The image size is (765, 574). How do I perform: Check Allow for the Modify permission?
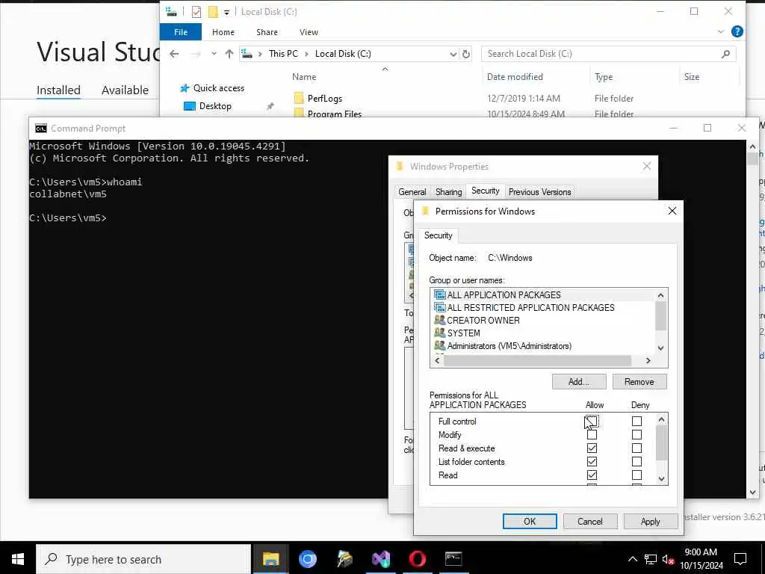[592, 434]
